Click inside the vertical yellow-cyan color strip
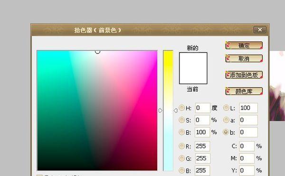 click(x=168, y=111)
